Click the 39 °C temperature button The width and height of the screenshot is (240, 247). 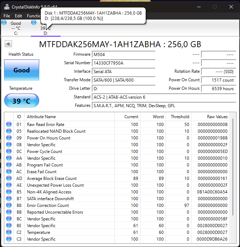pos(22,101)
